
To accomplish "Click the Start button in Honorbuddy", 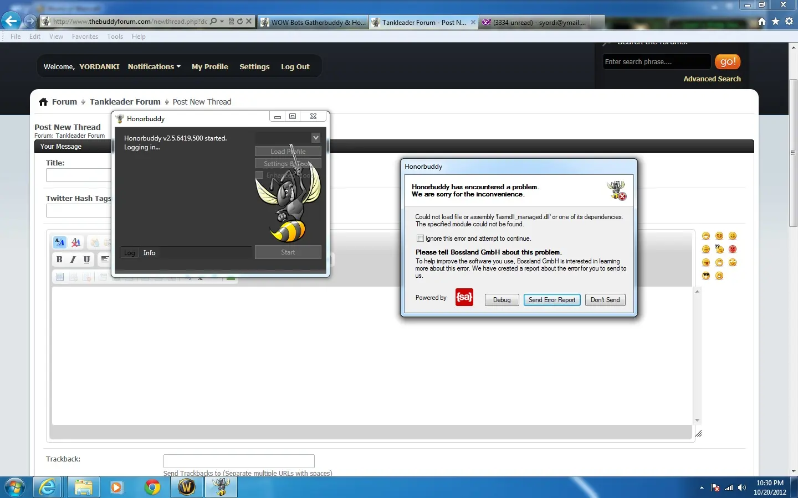I will click(x=288, y=252).
